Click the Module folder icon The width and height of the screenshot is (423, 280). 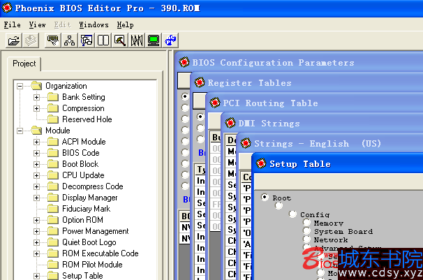pos(36,131)
